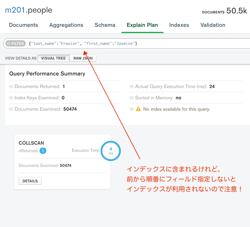The width and height of the screenshot is (250, 227).
Task: Click info icon beside Index Keys Examined
Action: pos(11,98)
